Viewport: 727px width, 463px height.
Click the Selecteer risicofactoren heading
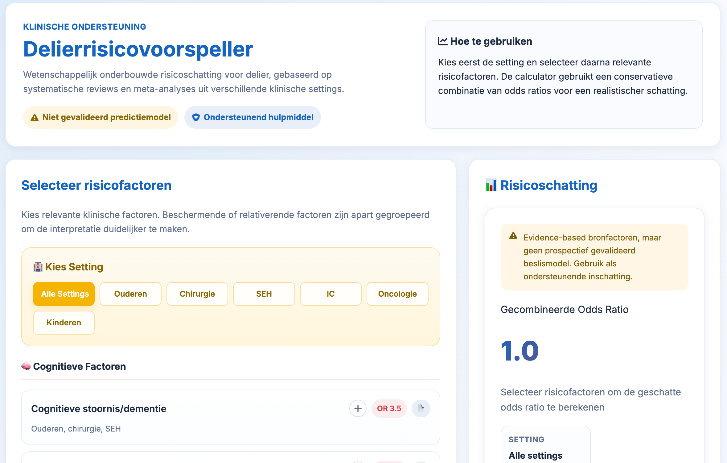tap(97, 186)
